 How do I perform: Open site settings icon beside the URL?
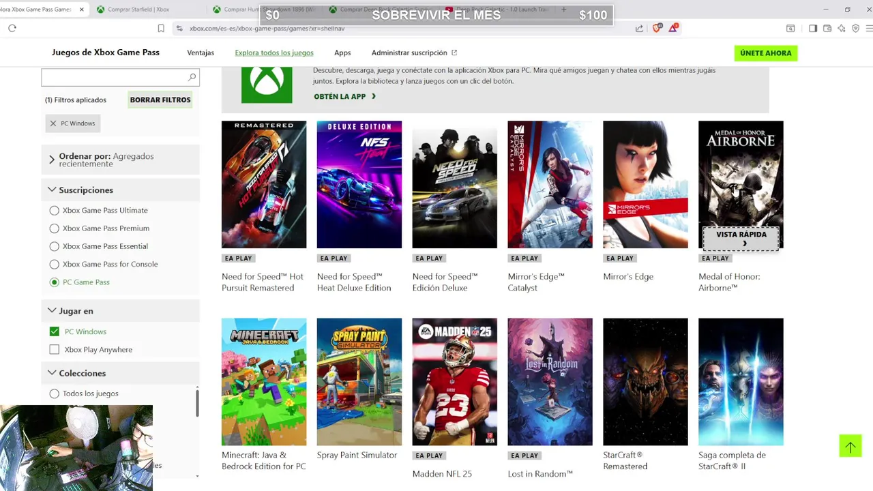[179, 28]
